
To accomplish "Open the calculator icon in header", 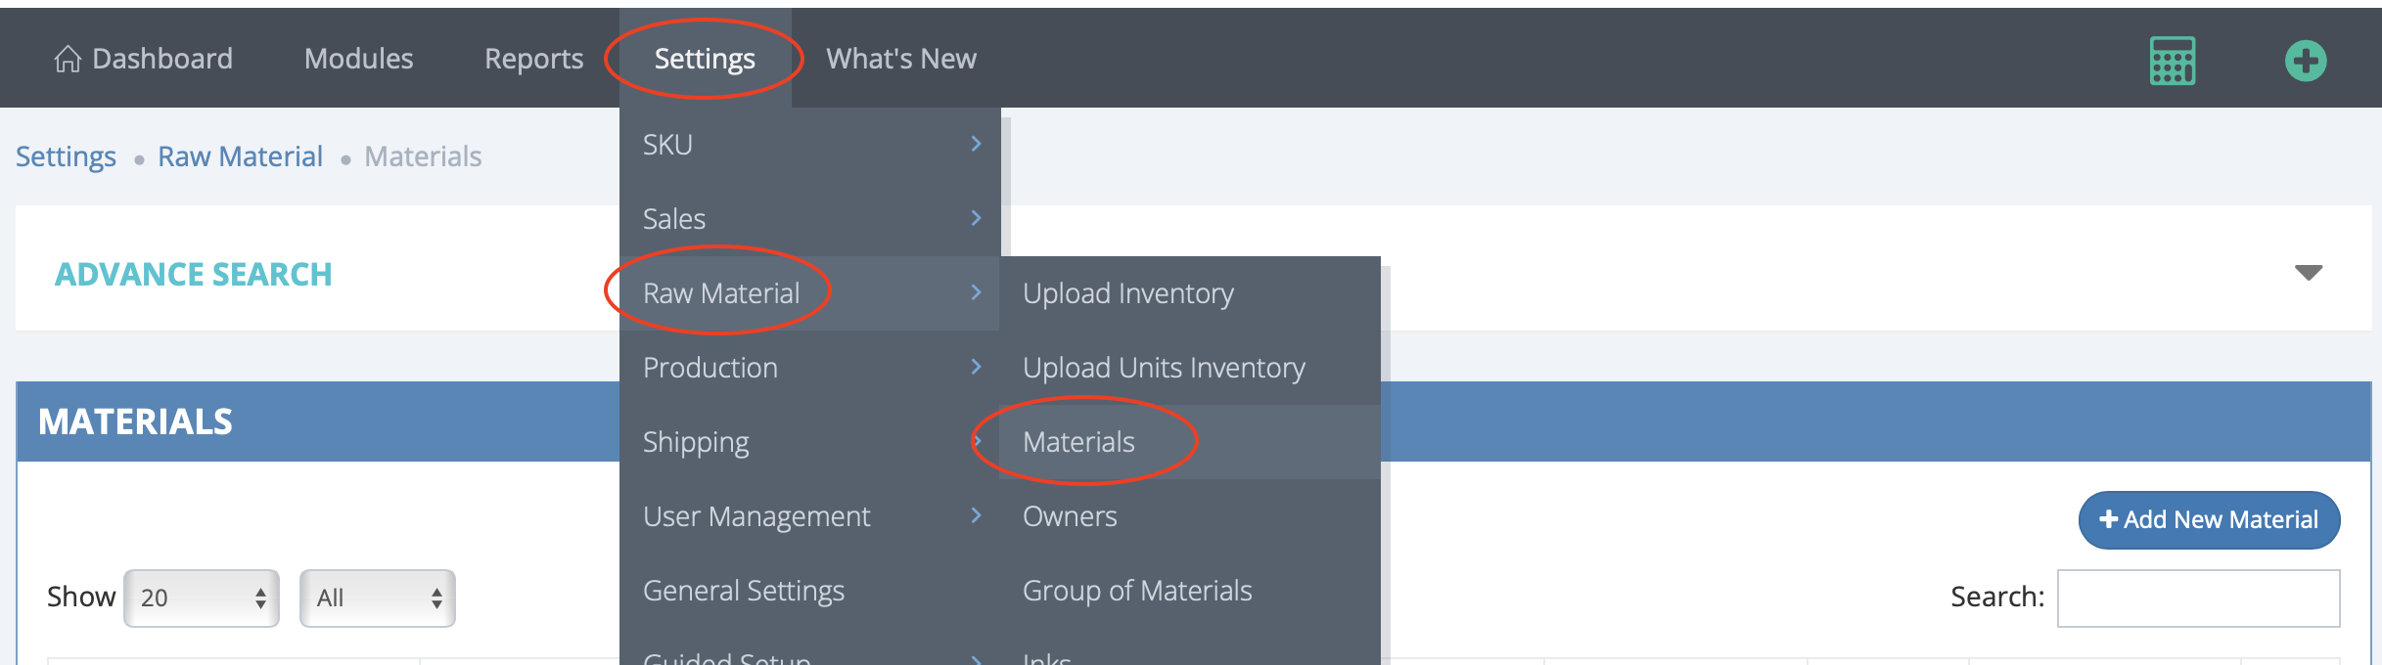I will pos(2172,61).
